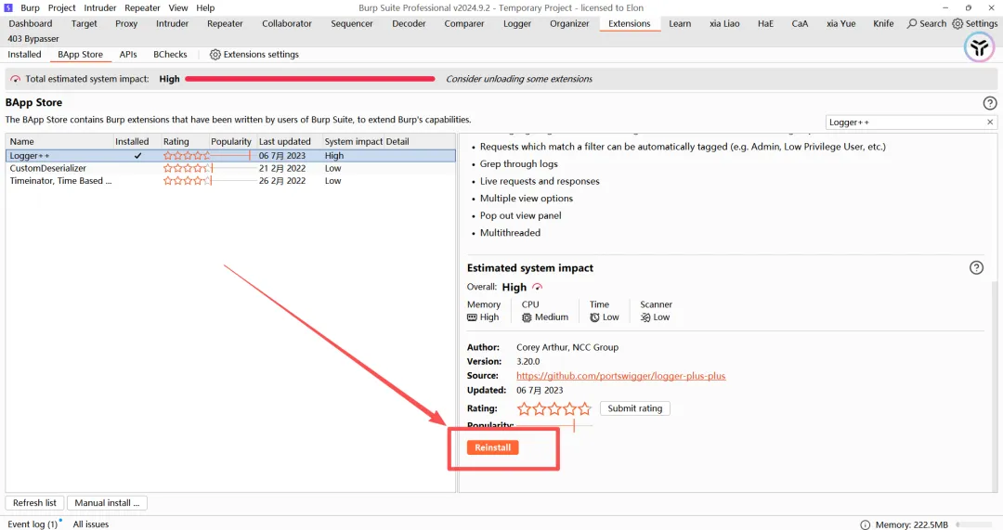Open Estimated system impact help icon
The image size is (1003, 530).
pyautogui.click(x=976, y=268)
